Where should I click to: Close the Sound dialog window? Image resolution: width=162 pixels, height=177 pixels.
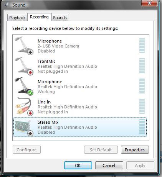[x=149, y=3]
